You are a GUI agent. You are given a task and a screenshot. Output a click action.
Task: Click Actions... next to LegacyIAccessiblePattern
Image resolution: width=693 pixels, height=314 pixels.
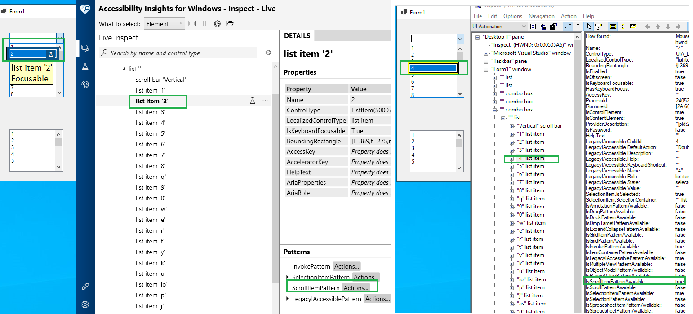click(378, 299)
